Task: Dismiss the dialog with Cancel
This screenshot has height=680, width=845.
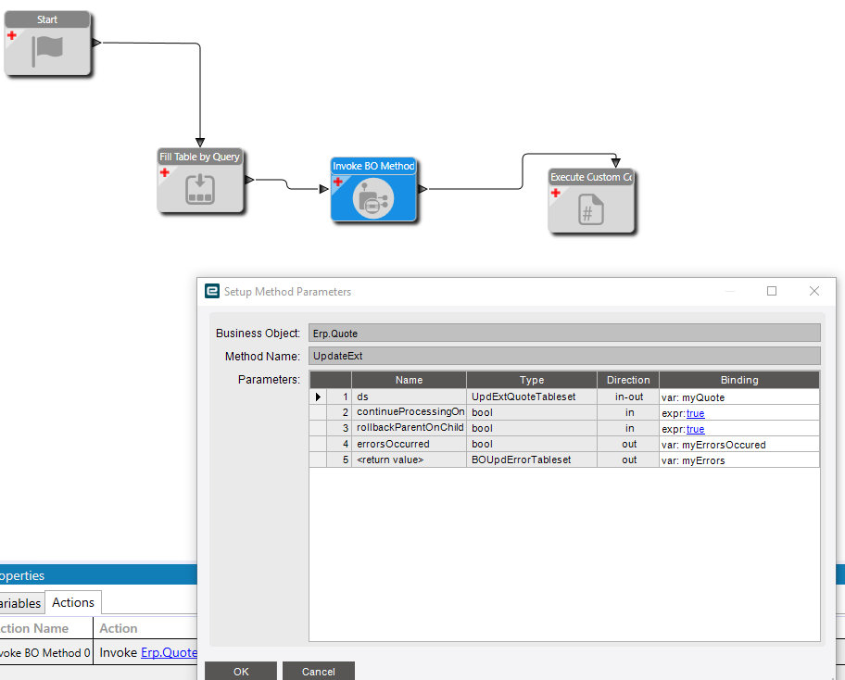Action: click(x=319, y=672)
